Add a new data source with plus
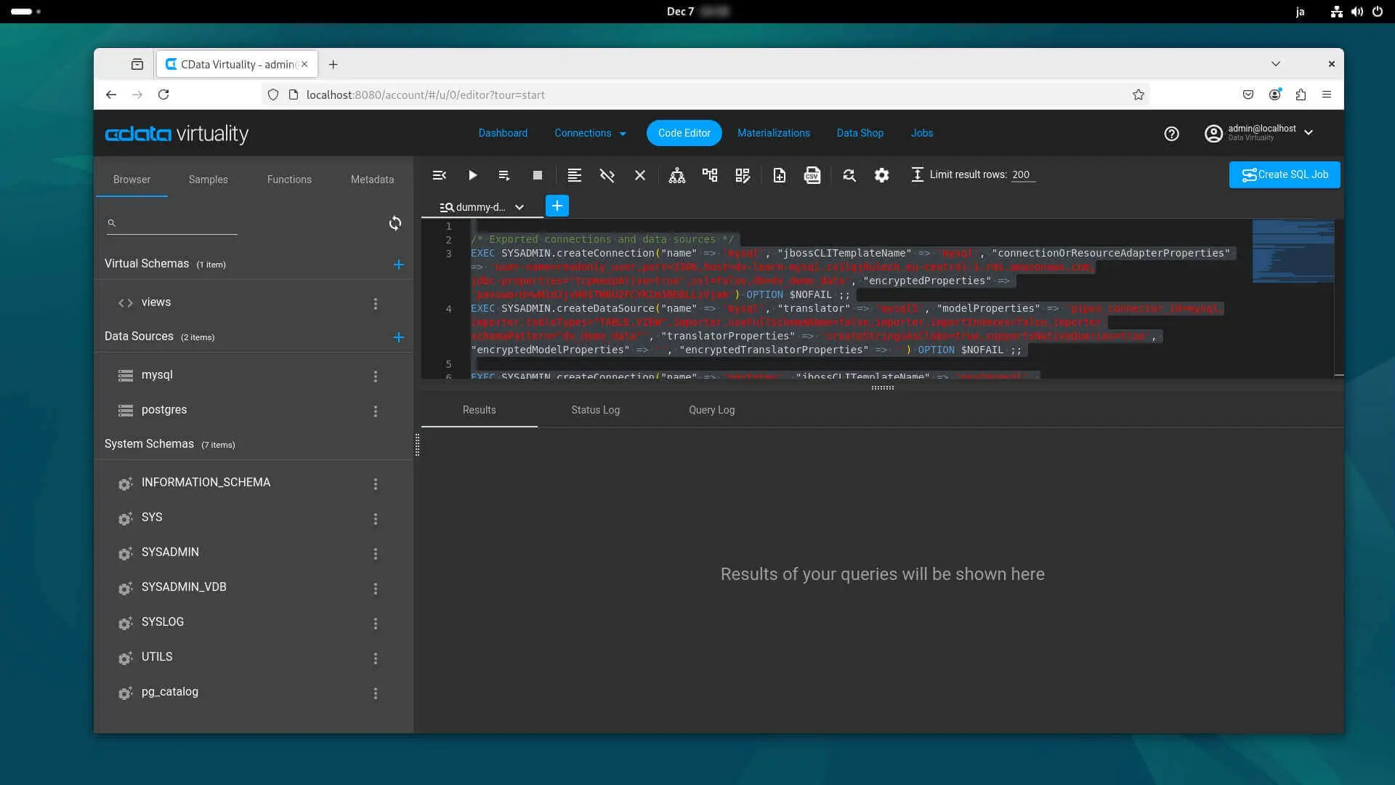 click(x=398, y=337)
